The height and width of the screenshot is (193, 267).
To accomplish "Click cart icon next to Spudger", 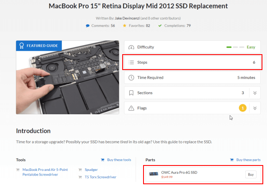I will click(x=80, y=170).
